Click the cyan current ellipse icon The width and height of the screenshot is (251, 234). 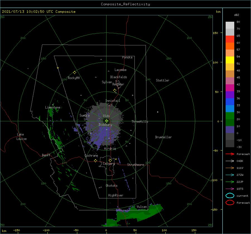(230, 196)
